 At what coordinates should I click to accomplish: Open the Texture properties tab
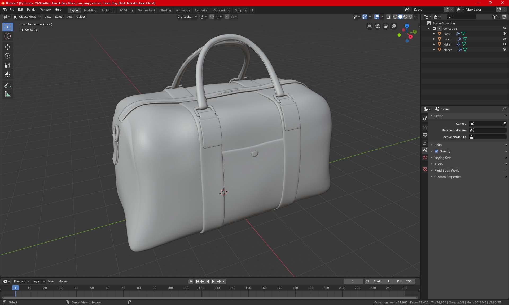425,169
